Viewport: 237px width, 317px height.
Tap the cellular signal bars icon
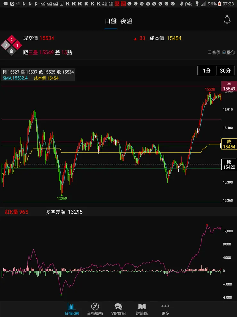[x=203, y=4]
